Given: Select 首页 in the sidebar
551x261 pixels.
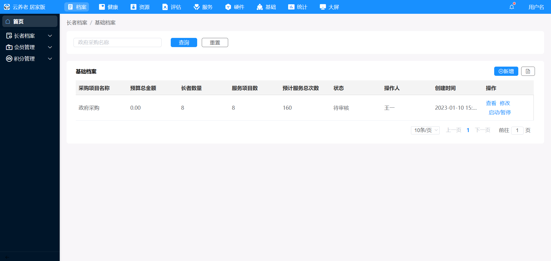Looking at the screenshot, I should click(30, 22).
